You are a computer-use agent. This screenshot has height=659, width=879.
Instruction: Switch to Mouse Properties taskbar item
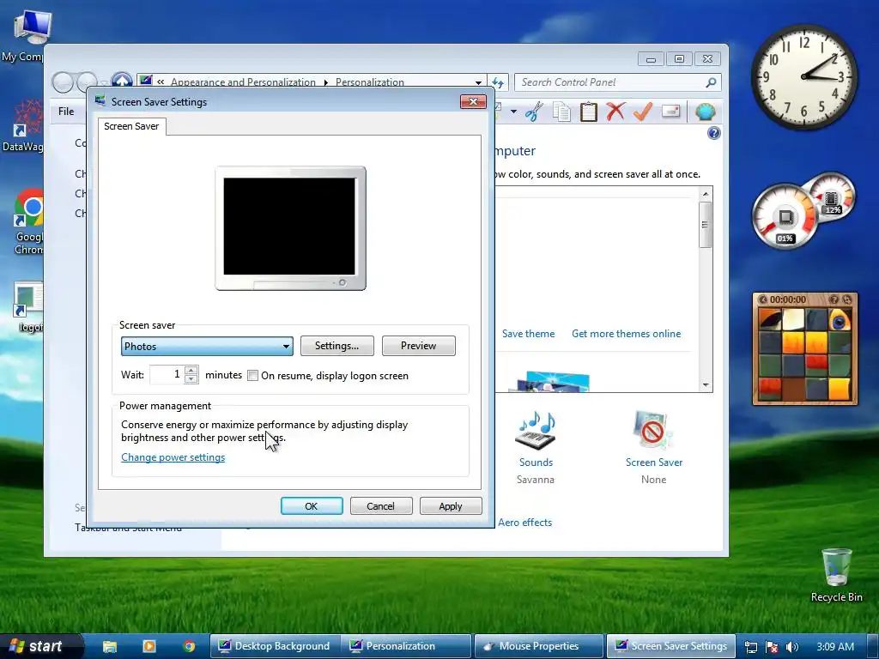click(x=538, y=646)
